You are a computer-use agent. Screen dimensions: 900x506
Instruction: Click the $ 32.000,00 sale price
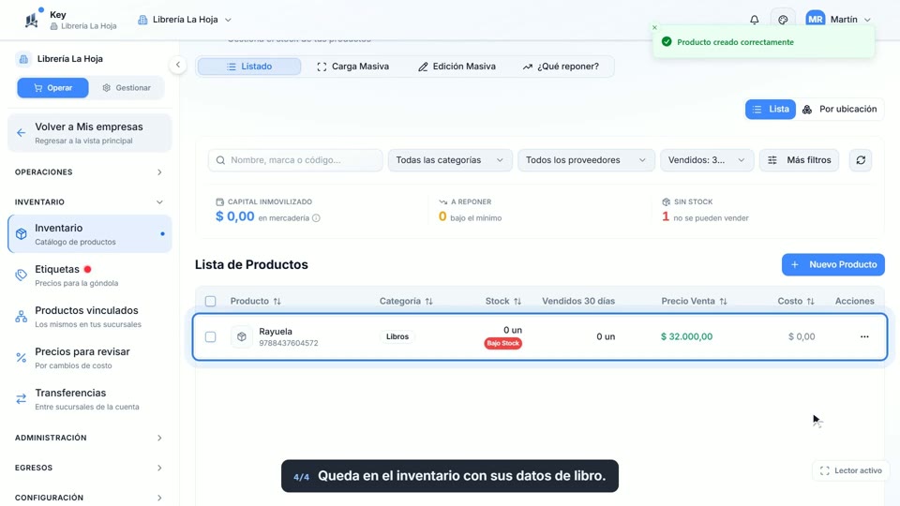(x=686, y=336)
